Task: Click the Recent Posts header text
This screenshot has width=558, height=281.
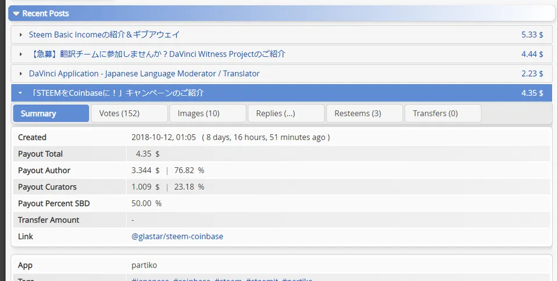Action: click(x=45, y=13)
